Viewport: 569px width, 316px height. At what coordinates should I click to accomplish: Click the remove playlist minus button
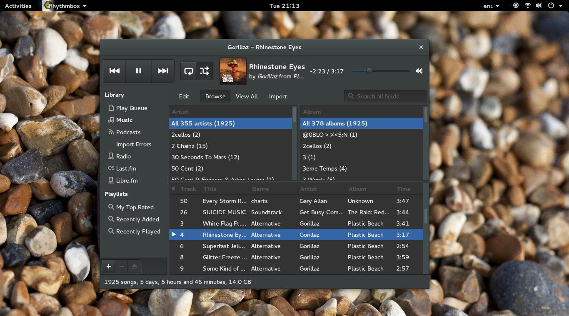[x=121, y=266]
